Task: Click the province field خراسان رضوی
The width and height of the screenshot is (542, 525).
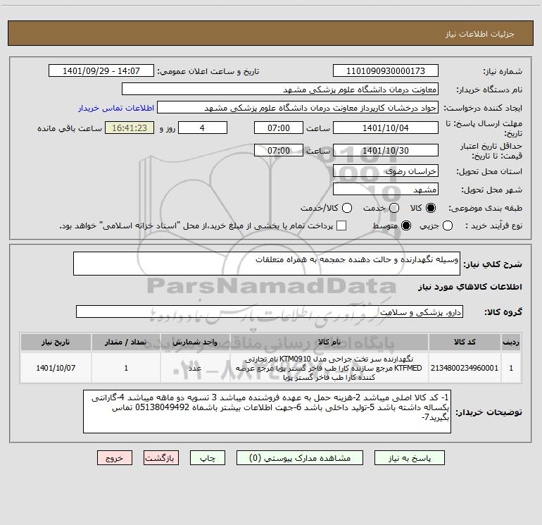Action: (386, 171)
